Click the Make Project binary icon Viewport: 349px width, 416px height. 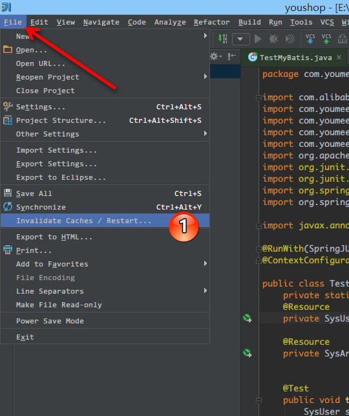222,39
